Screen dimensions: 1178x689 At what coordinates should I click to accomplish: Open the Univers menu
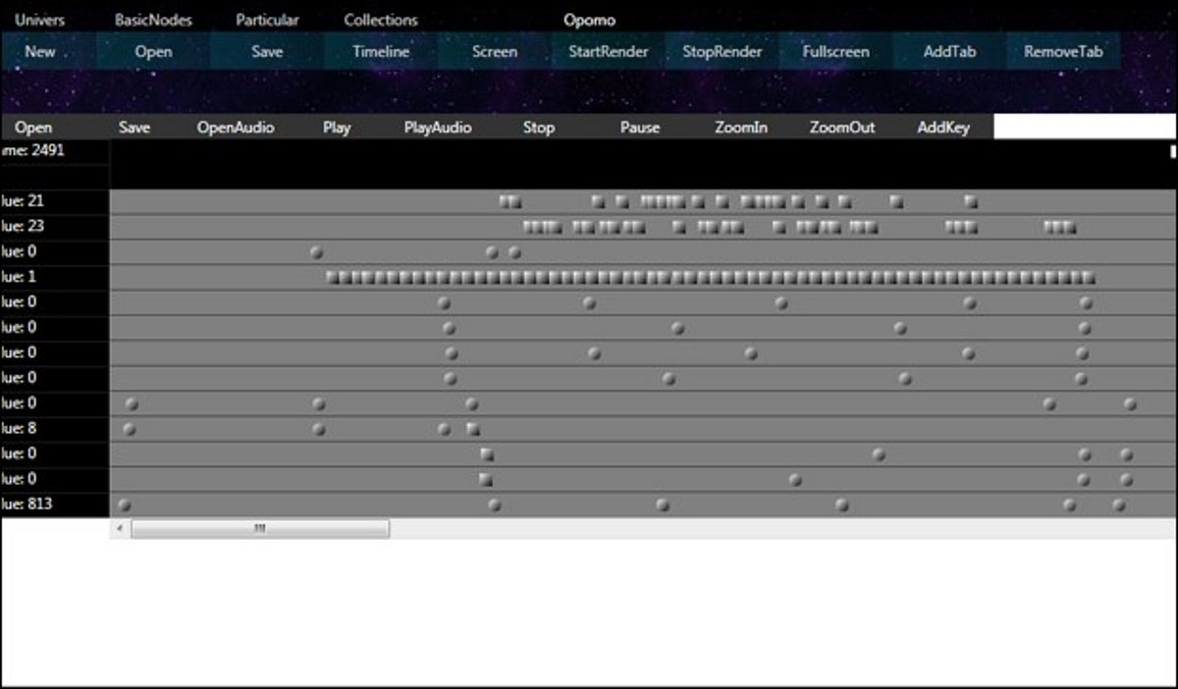pyautogui.click(x=40, y=20)
